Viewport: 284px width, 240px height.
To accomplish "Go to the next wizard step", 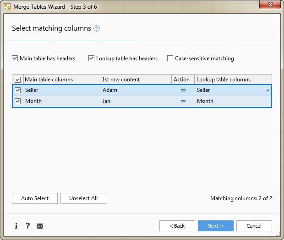I will click(x=215, y=226).
